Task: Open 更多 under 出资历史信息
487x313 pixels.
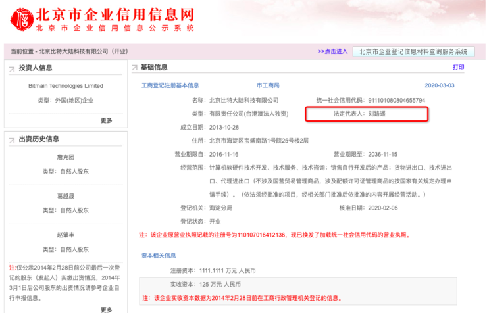Action: 106,309
